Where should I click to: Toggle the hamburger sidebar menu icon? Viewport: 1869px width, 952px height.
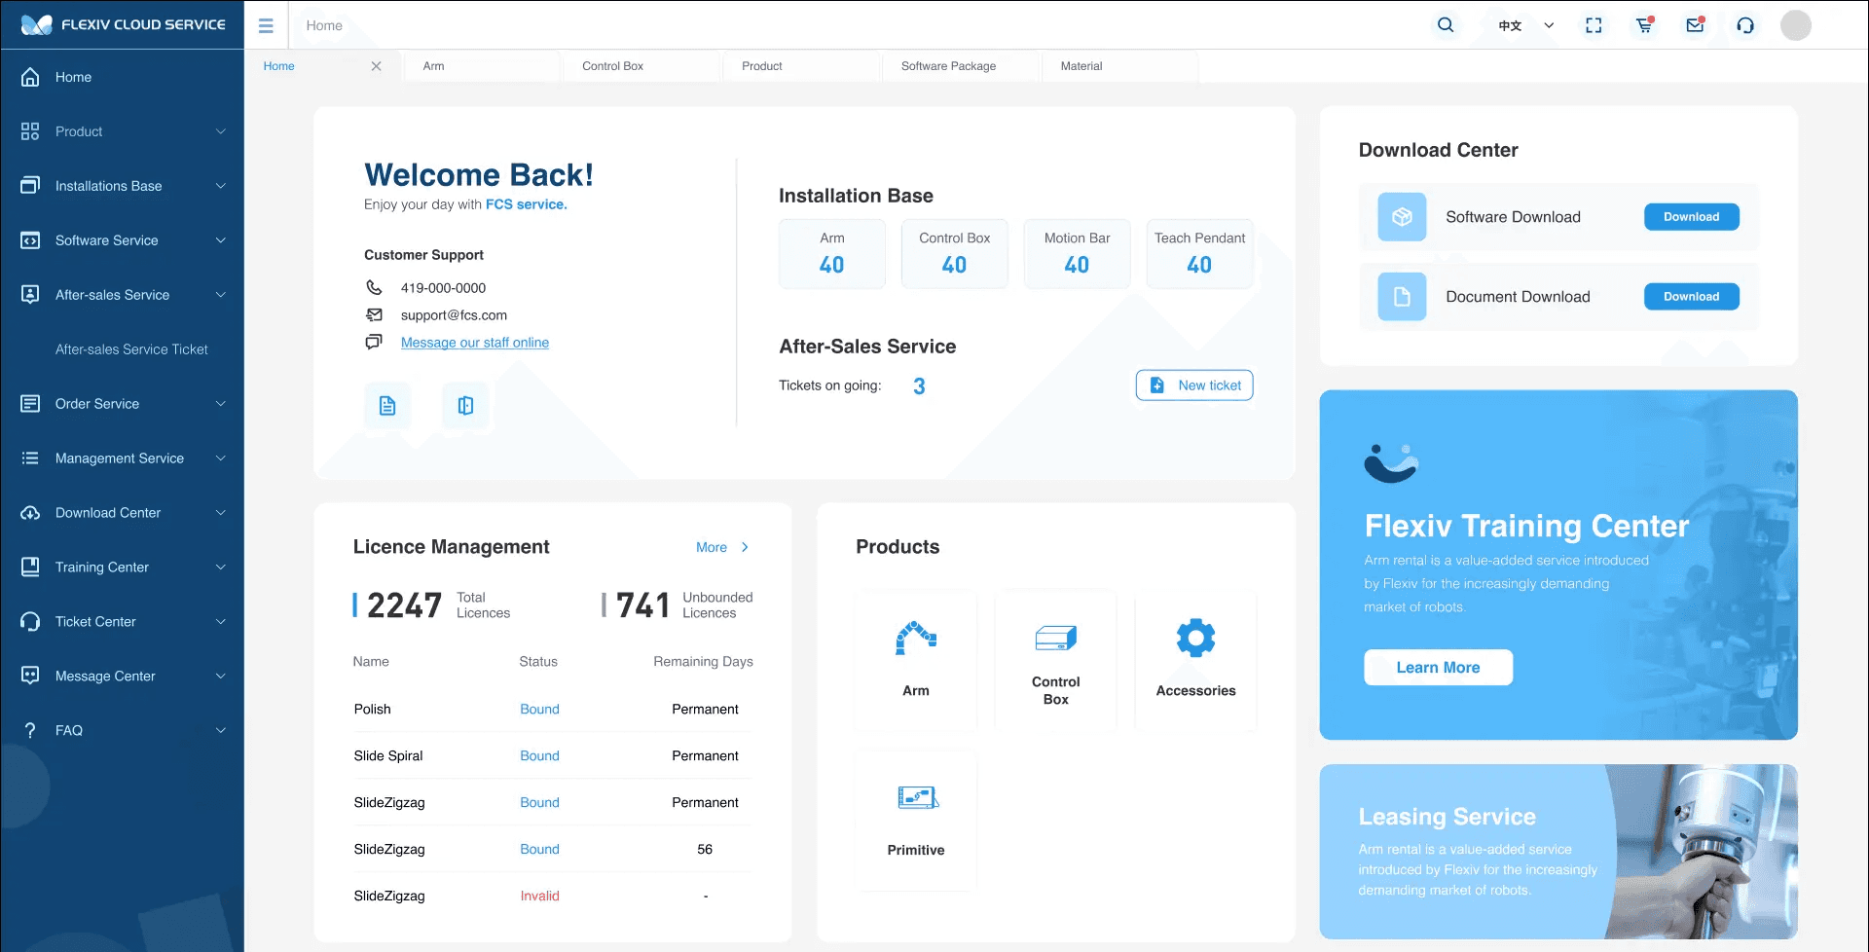point(266,25)
